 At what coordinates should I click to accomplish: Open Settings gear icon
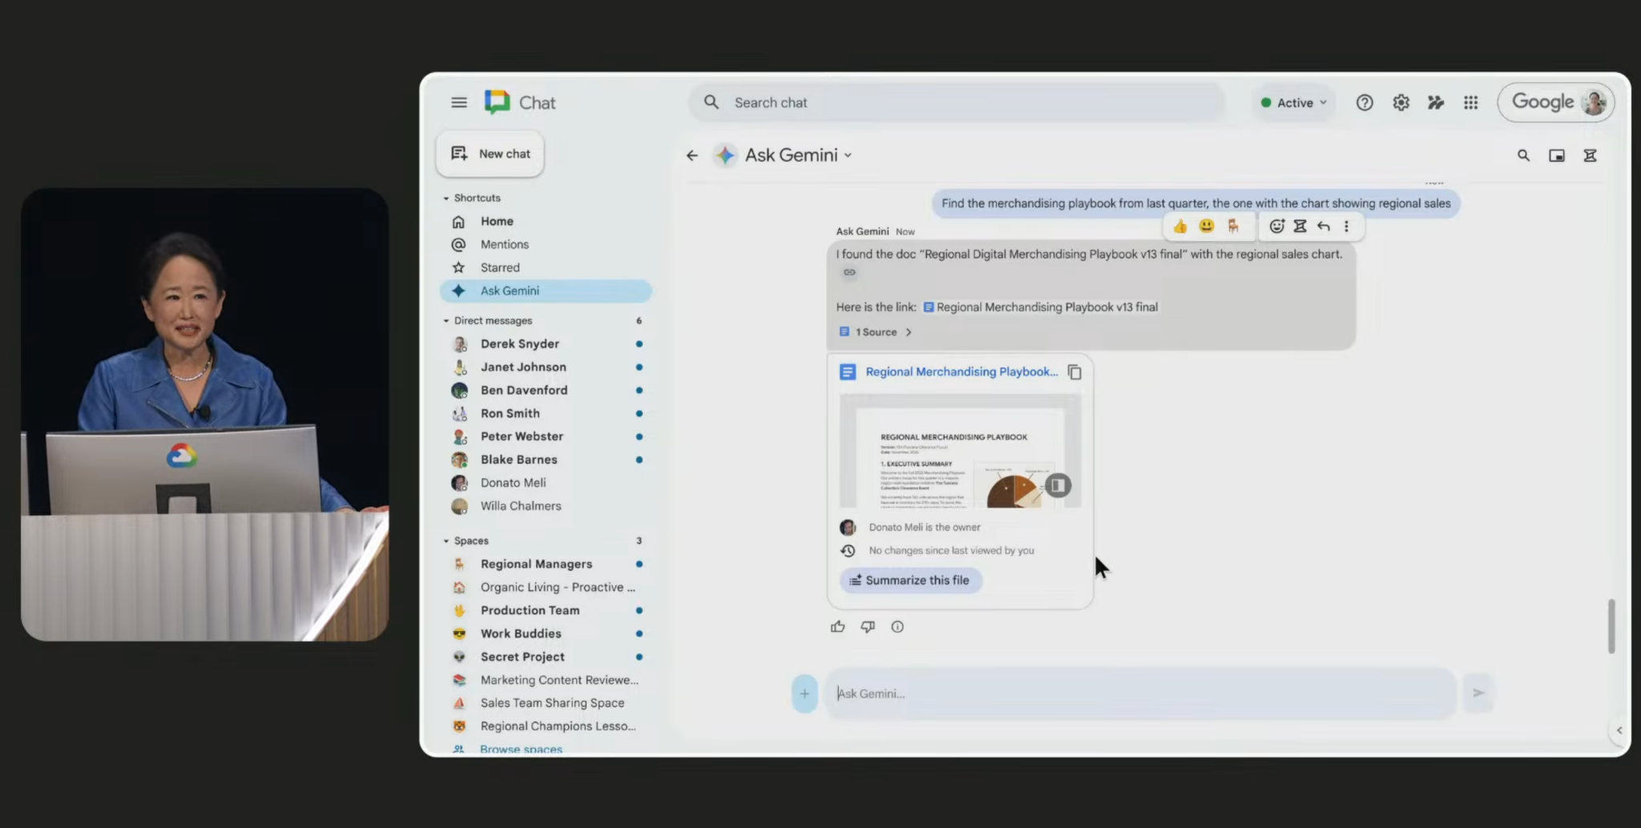tap(1400, 102)
